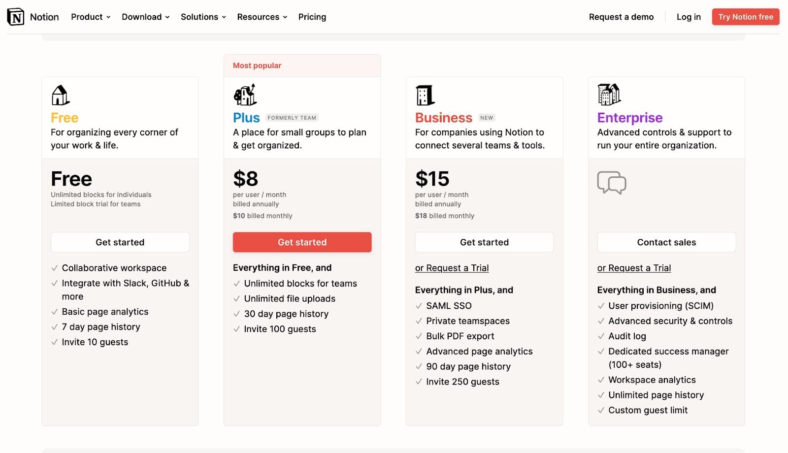Click the Most popular banner

coord(302,65)
